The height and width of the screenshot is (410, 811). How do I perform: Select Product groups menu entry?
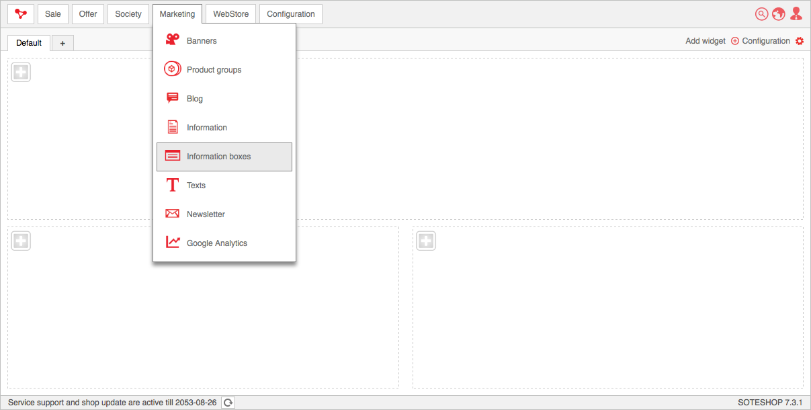tap(214, 70)
